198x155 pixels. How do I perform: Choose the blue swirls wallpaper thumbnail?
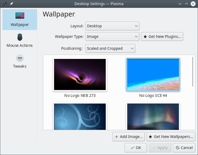80,117
